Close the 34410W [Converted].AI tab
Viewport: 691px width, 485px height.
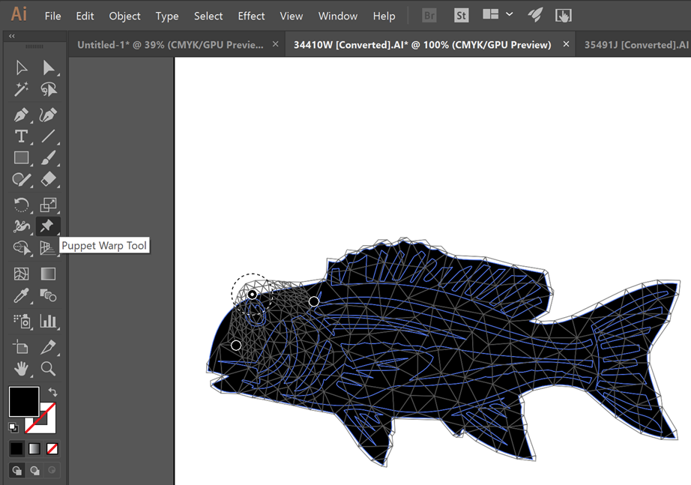click(566, 45)
